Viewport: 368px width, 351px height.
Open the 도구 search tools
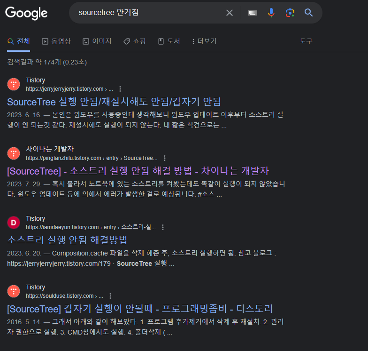(306, 41)
